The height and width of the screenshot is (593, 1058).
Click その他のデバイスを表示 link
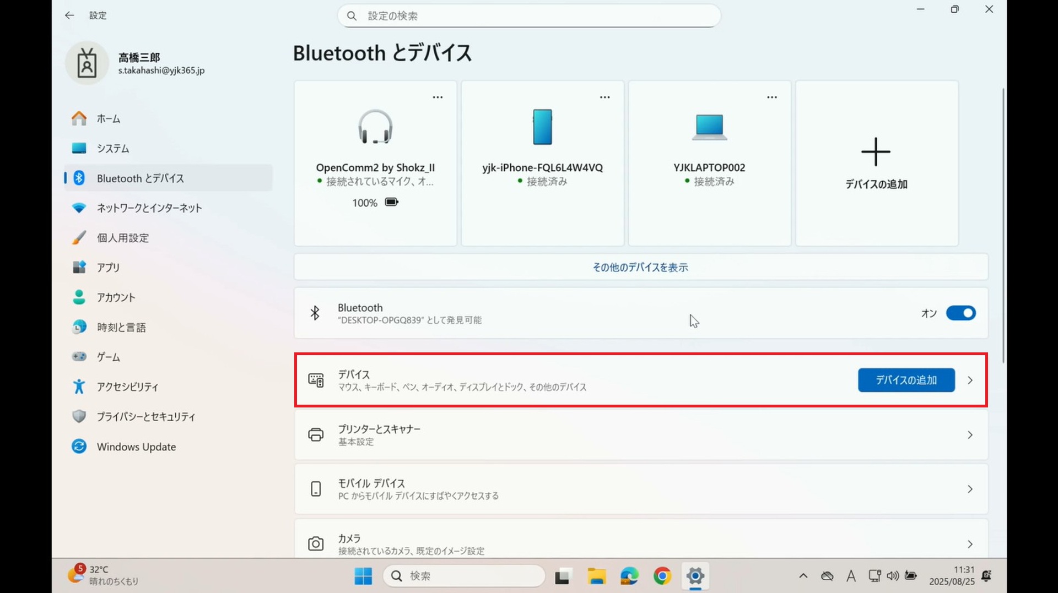tap(640, 268)
